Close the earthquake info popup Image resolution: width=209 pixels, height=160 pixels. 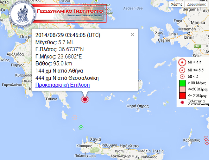point(132,34)
